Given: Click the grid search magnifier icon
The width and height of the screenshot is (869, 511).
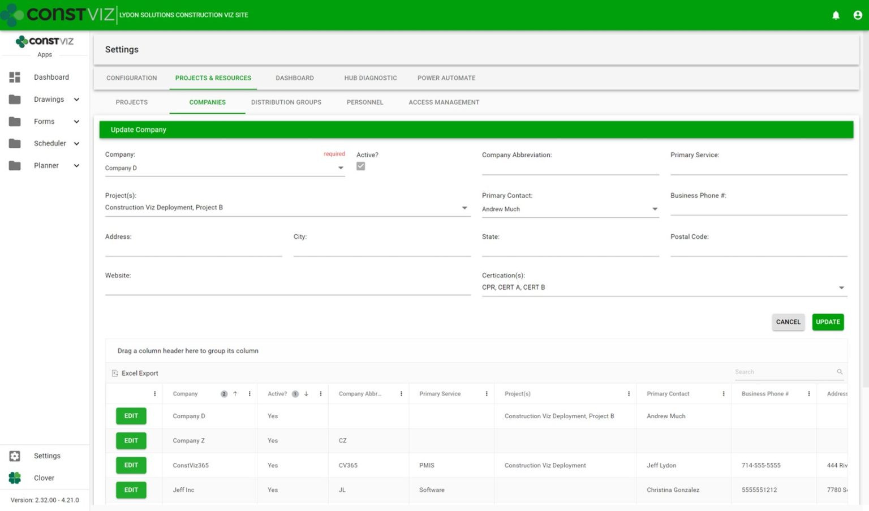Looking at the screenshot, I should (840, 372).
